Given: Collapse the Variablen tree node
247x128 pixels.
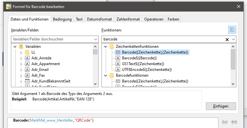Looking at the screenshot, I should pyautogui.click(x=15, y=47).
